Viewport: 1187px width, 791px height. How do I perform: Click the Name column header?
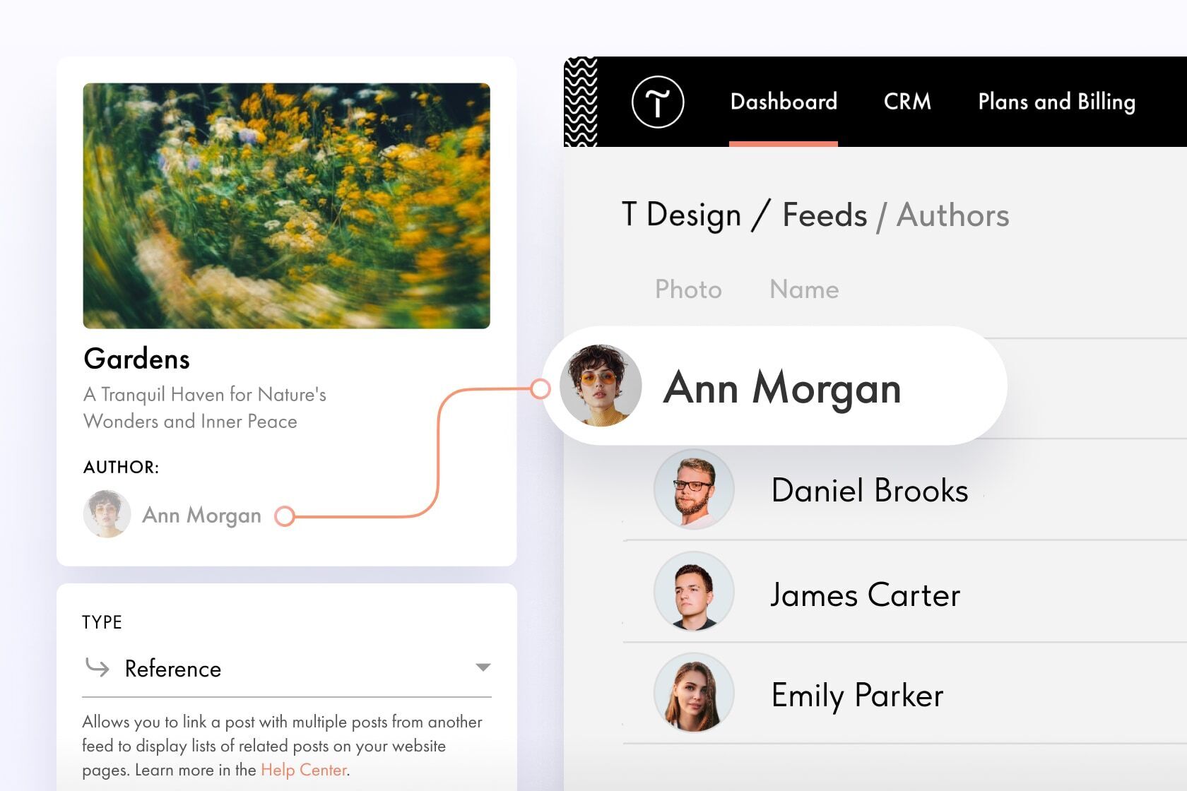coord(804,289)
